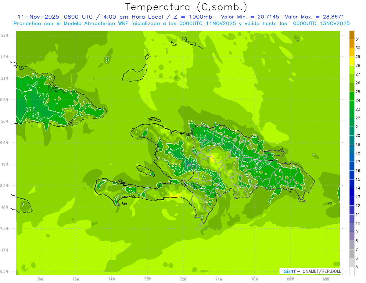Click the teal swatch between 19 and 20
The width and height of the screenshot is (366, 283).
click(x=352, y=140)
